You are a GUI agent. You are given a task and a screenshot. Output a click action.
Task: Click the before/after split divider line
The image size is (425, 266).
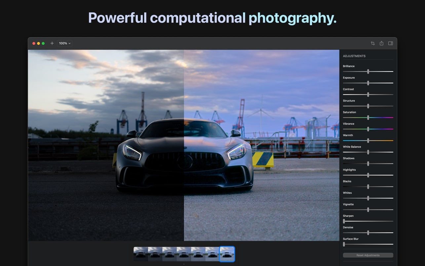184,146
